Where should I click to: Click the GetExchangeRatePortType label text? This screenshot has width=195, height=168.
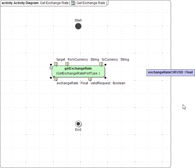point(78,73)
